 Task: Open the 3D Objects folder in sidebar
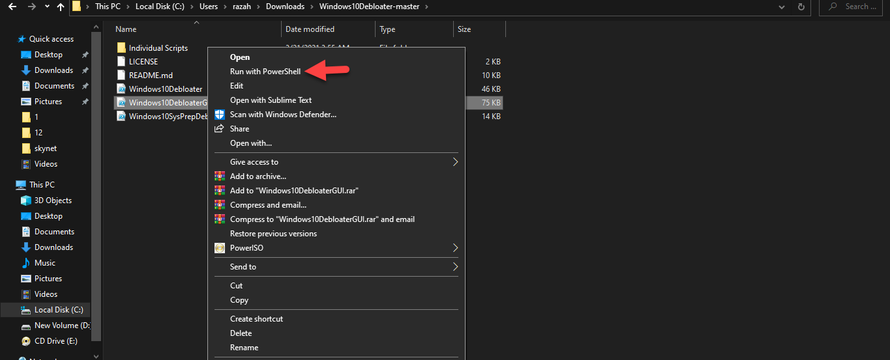pyautogui.click(x=52, y=201)
